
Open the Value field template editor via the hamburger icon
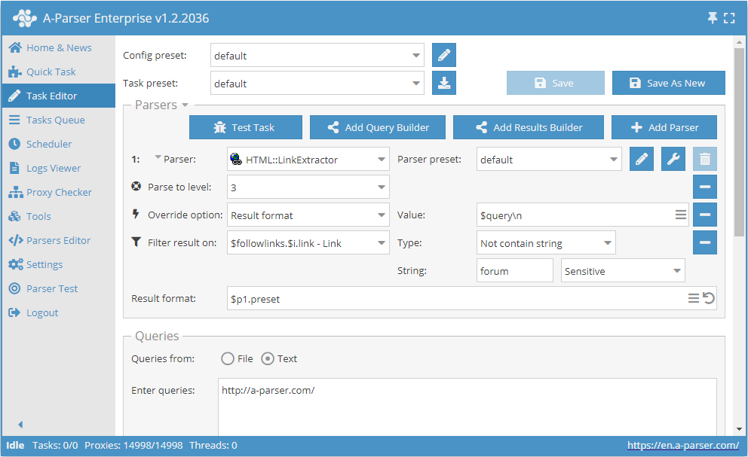pyautogui.click(x=681, y=215)
